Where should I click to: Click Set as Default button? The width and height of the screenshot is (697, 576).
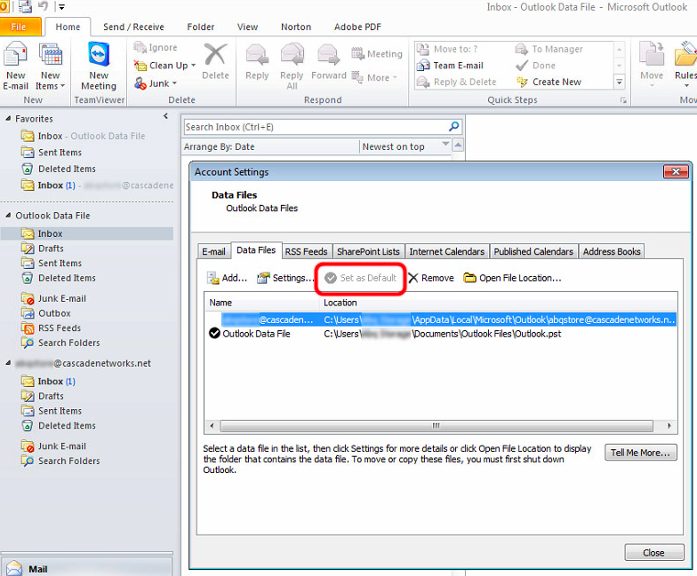(x=361, y=278)
